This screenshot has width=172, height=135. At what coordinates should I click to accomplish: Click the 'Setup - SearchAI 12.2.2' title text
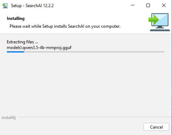click(32, 6)
